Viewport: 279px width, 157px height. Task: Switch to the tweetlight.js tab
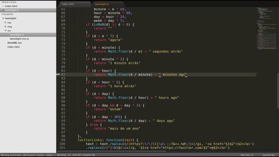pos(102,4)
